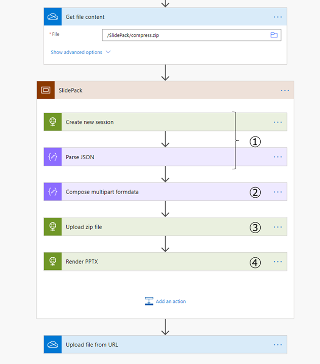
Task: Expand the Render PPTX action
Action: [166, 261]
